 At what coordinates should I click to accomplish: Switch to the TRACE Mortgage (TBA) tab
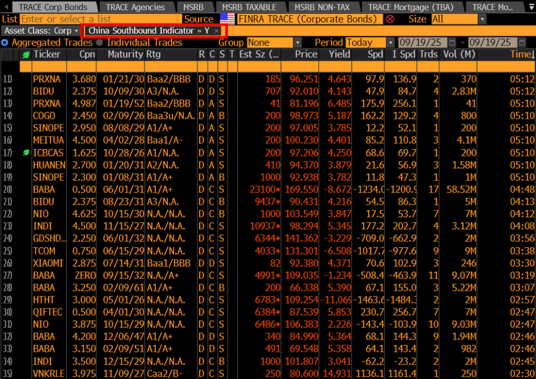tap(411, 7)
